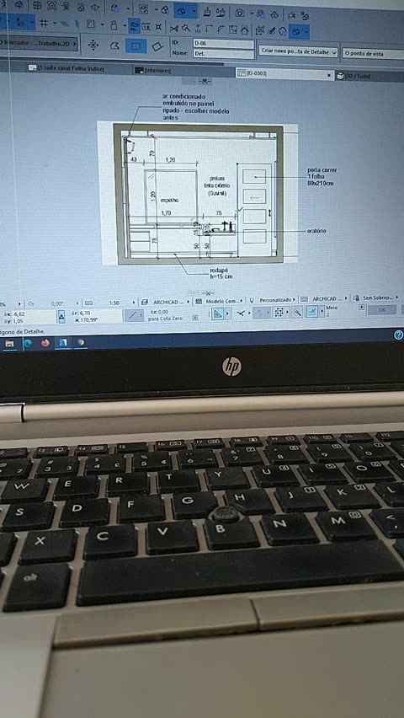Screen dimensions: 404x718
Task: Open the 'Criar novo ponto de Detalhe' dropdown
Action: click(x=298, y=52)
